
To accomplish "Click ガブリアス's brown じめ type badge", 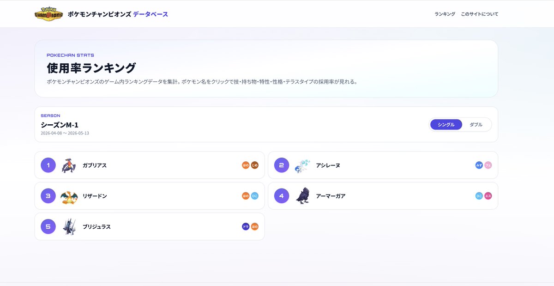I will (x=255, y=165).
